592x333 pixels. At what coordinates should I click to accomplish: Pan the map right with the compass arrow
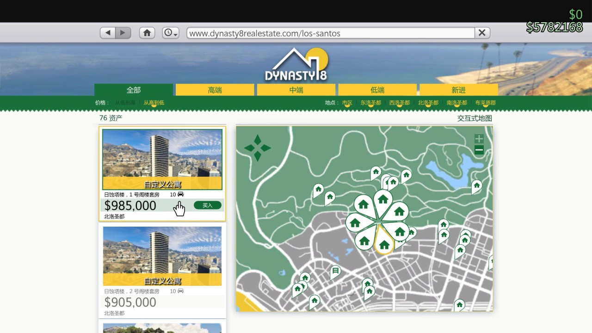(265, 148)
